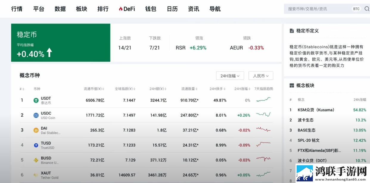The height and width of the screenshot is (183, 370).
Task: Click KSM众贷 24H gain 54.82%
Action: pos(360,110)
